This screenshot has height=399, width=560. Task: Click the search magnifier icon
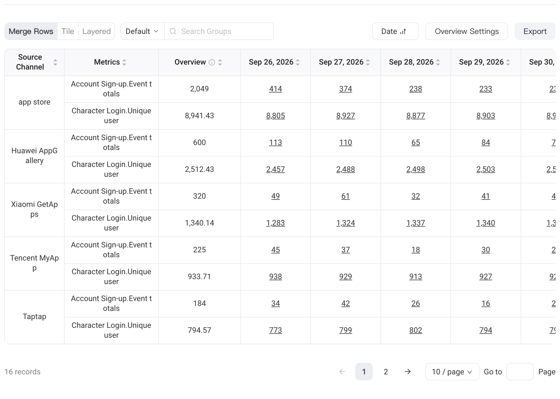pyautogui.click(x=173, y=31)
